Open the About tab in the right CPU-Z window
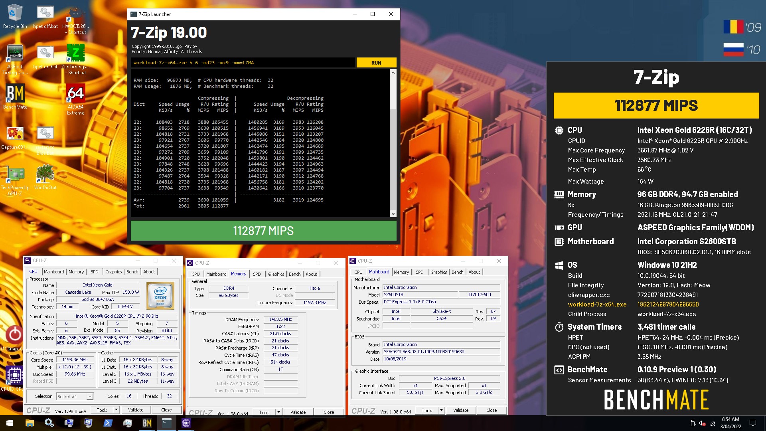 474,272
